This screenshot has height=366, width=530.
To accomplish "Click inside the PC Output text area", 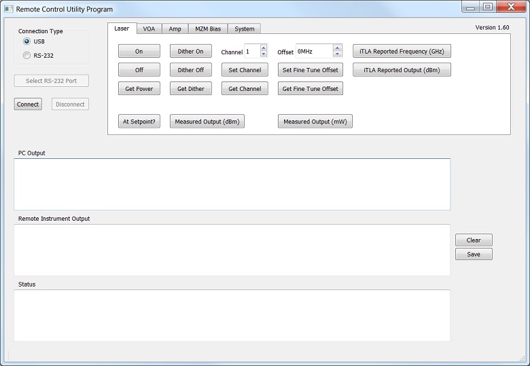I will [x=232, y=184].
